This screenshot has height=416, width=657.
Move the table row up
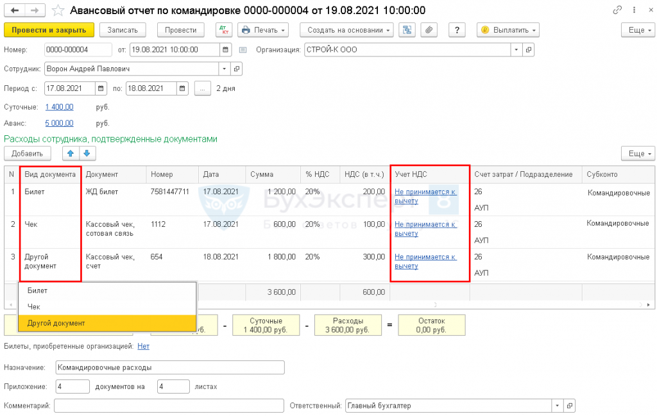[71, 153]
